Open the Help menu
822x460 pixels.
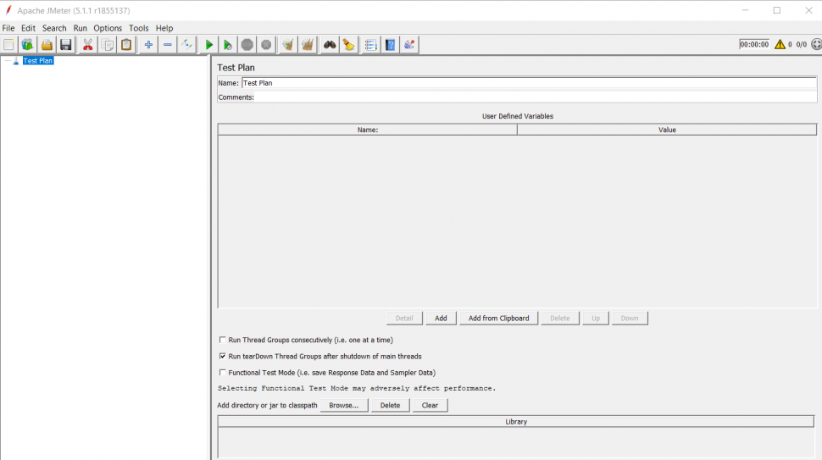pyautogui.click(x=164, y=28)
